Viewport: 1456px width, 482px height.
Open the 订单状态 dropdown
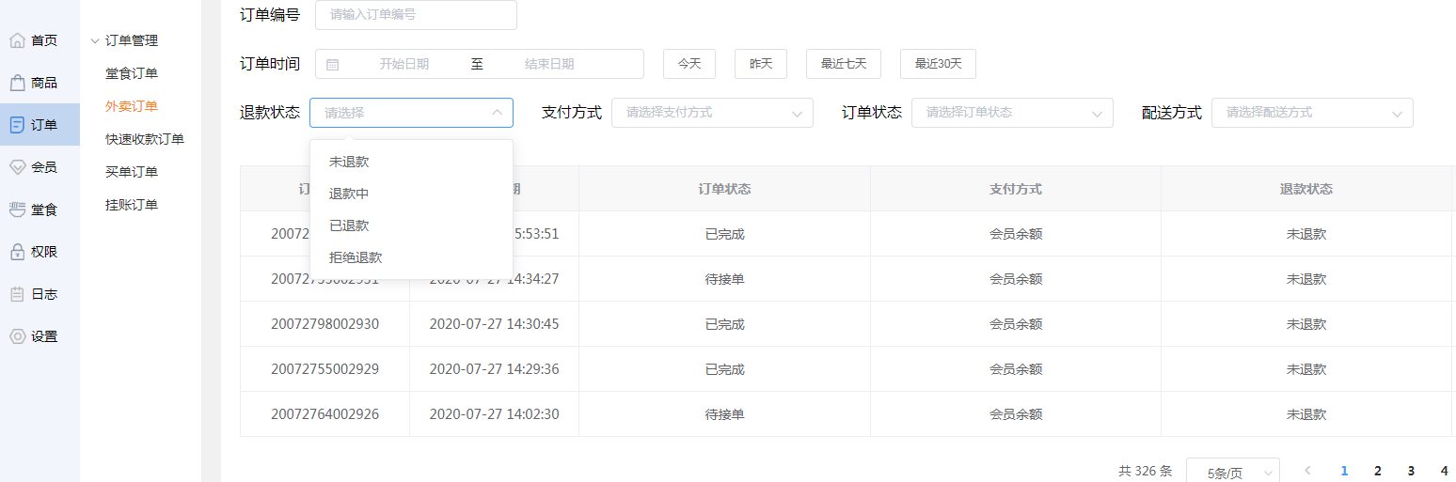pos(1012,113)
